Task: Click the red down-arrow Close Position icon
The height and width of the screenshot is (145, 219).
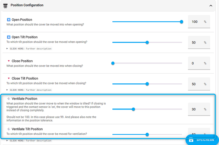Action: click(9, 61)
